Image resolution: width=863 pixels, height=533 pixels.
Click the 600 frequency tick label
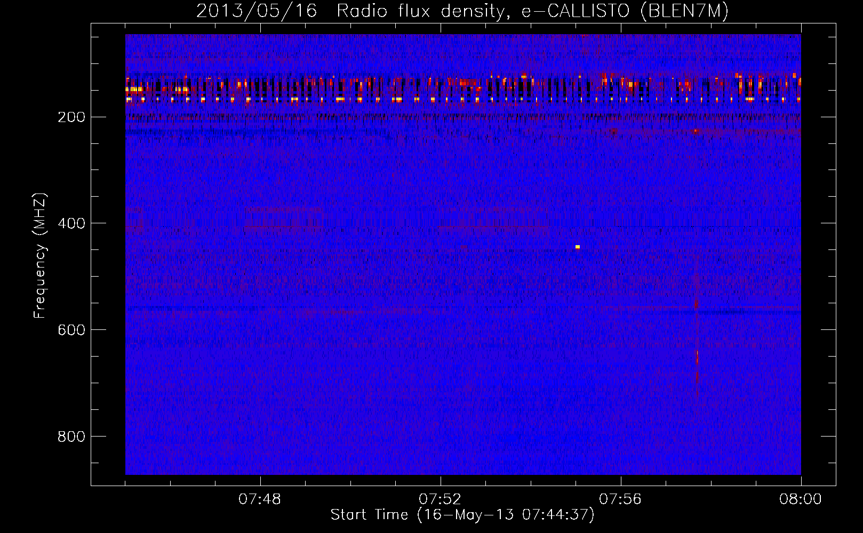coord(71,330)
